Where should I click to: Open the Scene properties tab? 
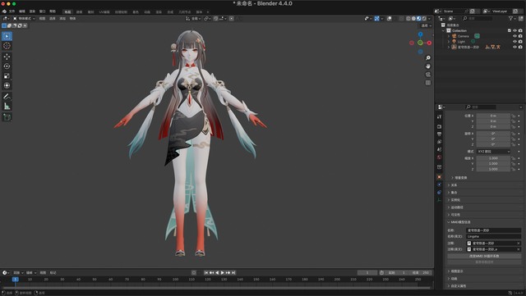[x=439, y=149]
